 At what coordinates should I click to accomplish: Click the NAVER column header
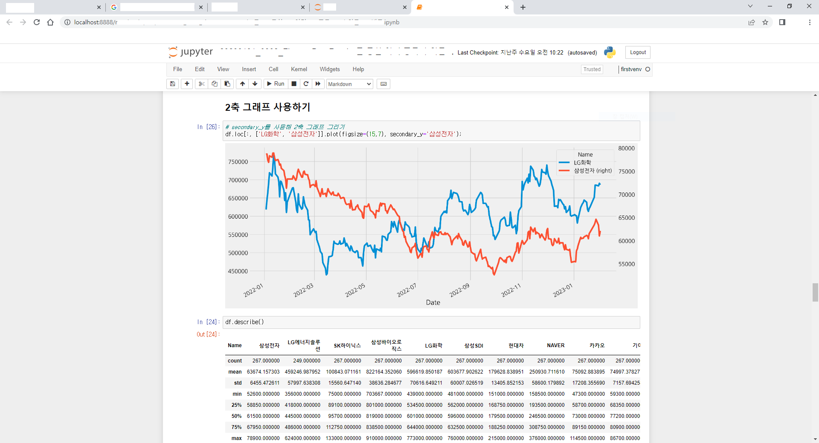pyautogui.click(x=556, y=345)
